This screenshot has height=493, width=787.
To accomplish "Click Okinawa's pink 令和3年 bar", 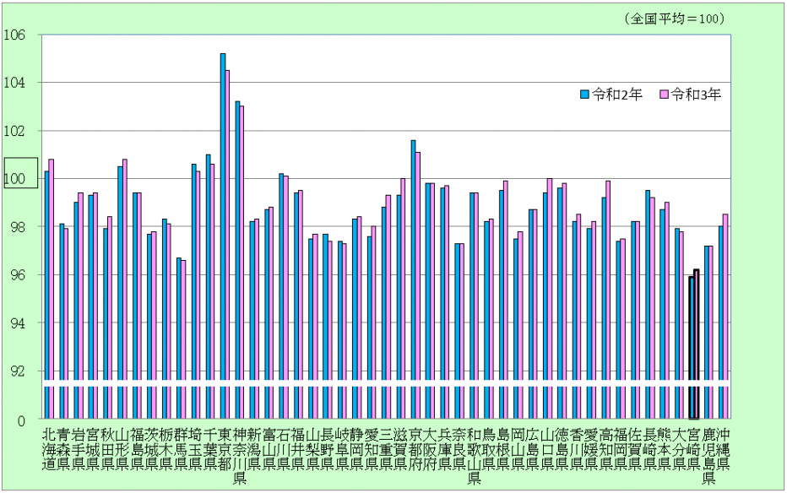I will (725, 317).
